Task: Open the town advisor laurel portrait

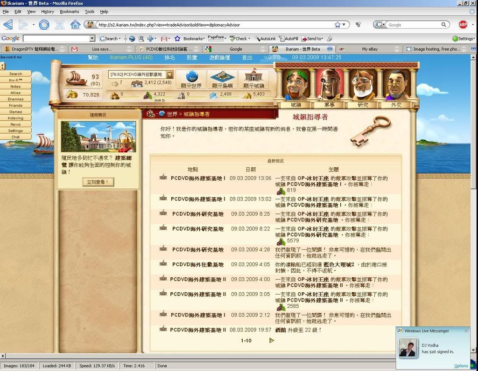Action: pyautogui.click(x=296, y=84)
